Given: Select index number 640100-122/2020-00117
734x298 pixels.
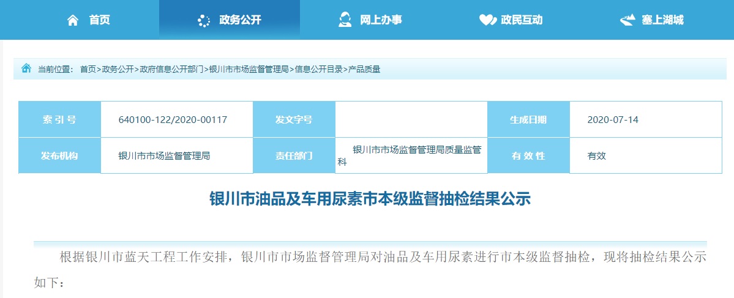Looking at the screenshot, I should [x=173, y=120].
